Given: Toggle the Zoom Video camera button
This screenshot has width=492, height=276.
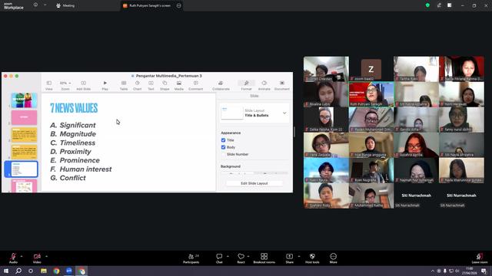Looking at the screenshot, I should click(x=37, y=258).
